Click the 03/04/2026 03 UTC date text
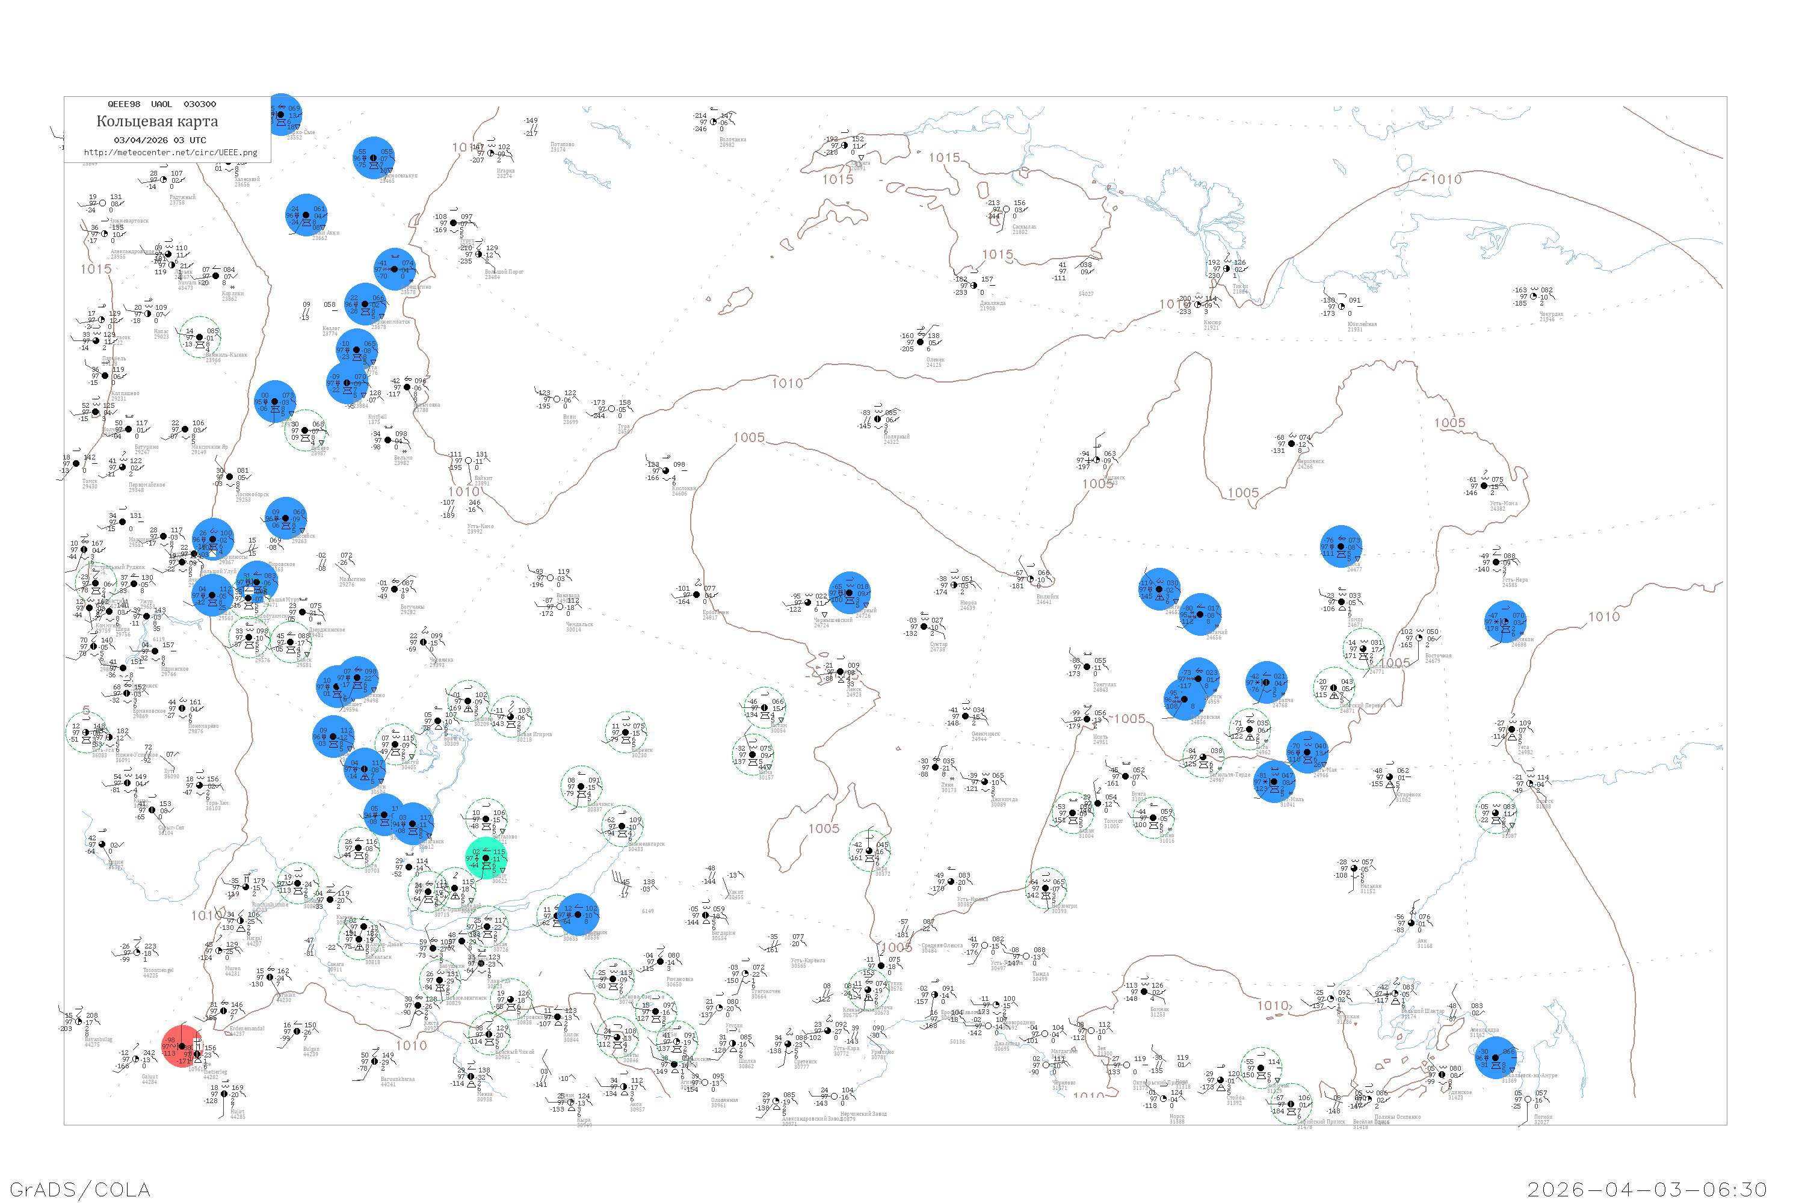This screenshot has width=1805, height=1203. [x=159, y=140]
